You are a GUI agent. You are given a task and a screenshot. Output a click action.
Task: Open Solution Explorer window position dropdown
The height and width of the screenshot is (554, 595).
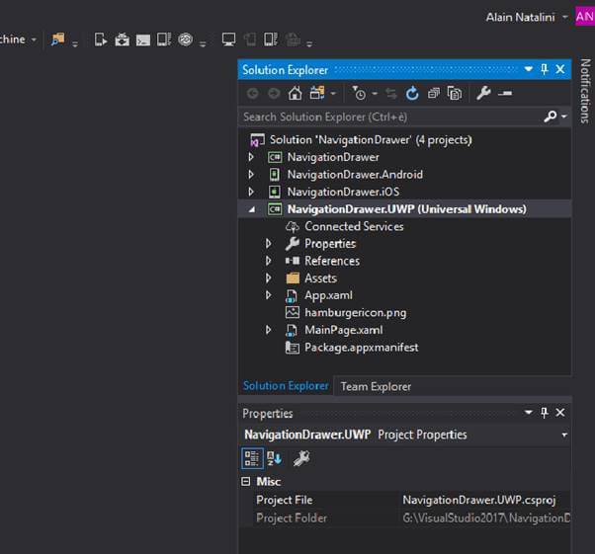tap(528, 69)
